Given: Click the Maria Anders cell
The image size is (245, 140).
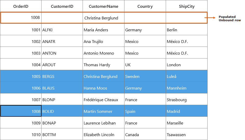Looking at the screenshot, I should coord(103,30).
